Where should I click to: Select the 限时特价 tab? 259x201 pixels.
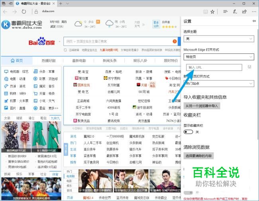(x=171, y=61)
